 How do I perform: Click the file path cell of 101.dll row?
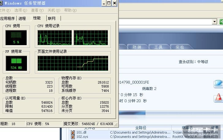click(140, 132)
